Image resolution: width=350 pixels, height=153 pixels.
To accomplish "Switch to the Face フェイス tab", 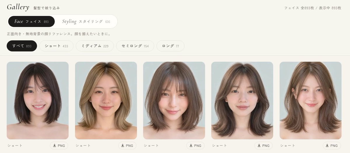I will [x=32, y=21].
